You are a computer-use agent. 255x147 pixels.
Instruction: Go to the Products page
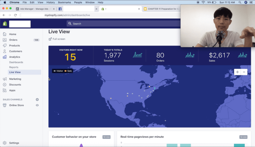point(15,46)
